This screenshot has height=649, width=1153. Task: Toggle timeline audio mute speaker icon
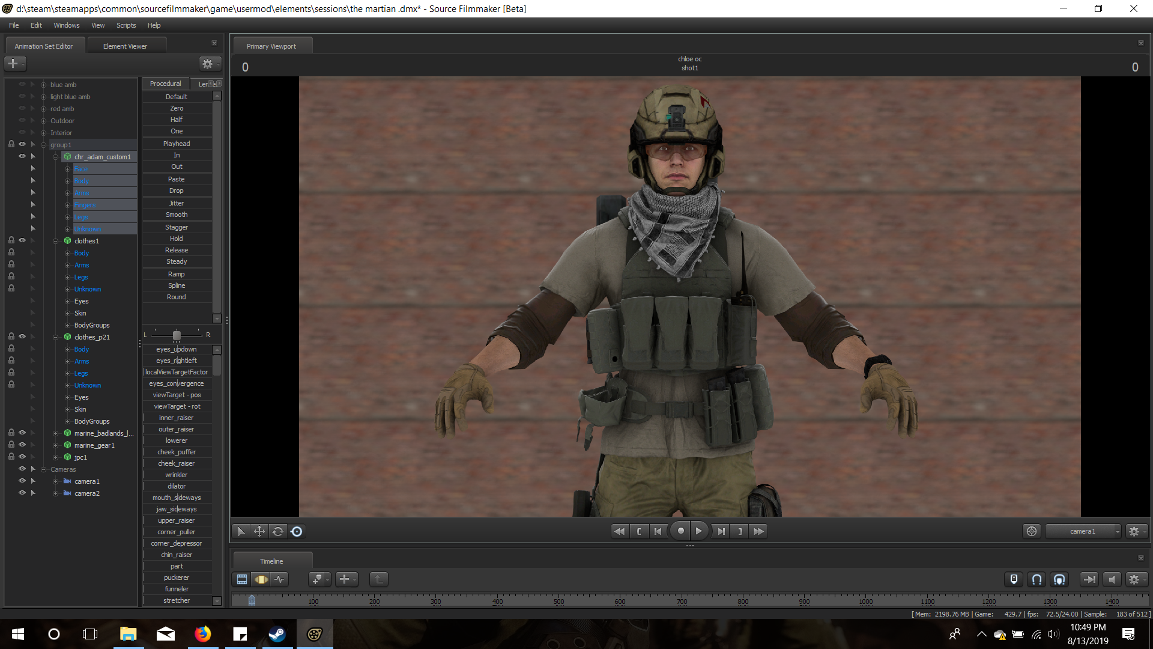[x=1112, y=579]
